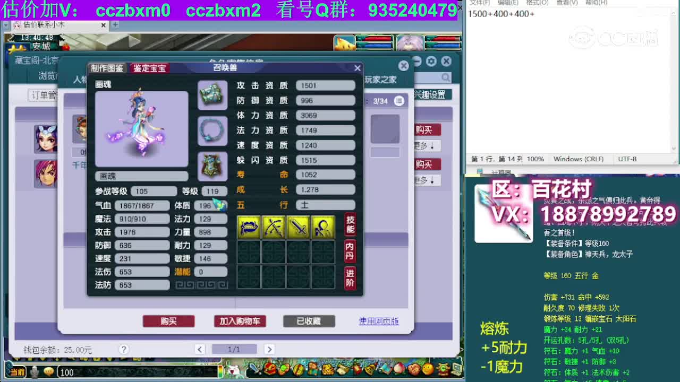The height and width of the screenshot is (382, 680).
Task: Click the speech bubble emoji icon in chat bar
Action: point(48,372)
